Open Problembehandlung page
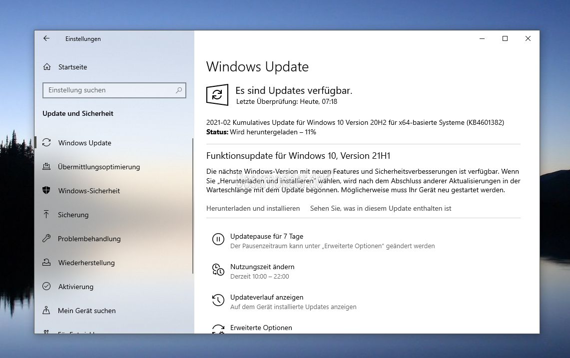Screen dimensions: 570x358 tap(89, 239)
